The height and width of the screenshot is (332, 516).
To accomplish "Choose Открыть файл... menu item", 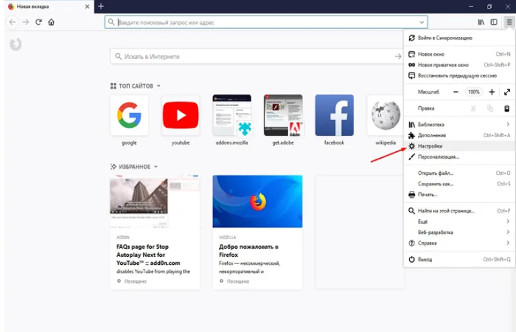I will tap(460, 173).
